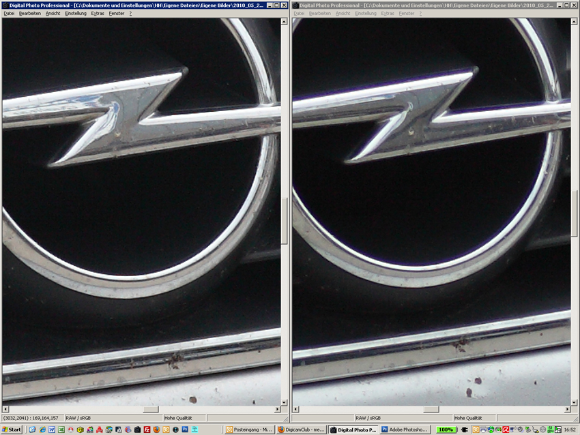Open Extras menu in right inactive window
This screenshot has width=580, height=435.
point(388,14)
